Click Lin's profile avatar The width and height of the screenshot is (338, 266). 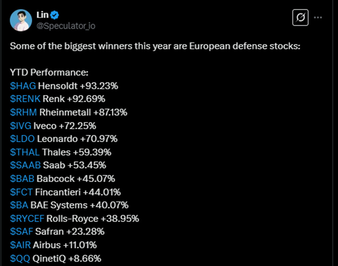[x=21, y=20]
